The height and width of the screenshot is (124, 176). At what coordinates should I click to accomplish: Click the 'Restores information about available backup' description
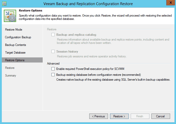[113, 41]
